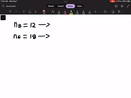Expand the ink conversion dropdown arrow
This screenshot has width=131, height=98.
122,12
